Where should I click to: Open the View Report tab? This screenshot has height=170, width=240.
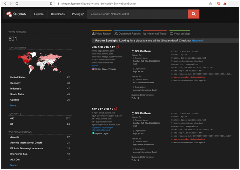pos(101,34)
